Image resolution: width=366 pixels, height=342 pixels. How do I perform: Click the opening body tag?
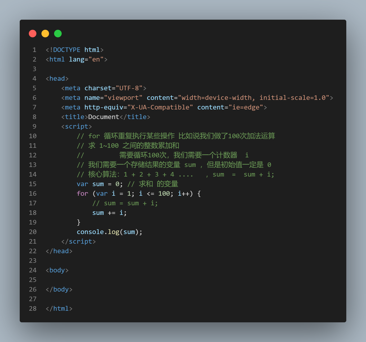pos(57,270)
